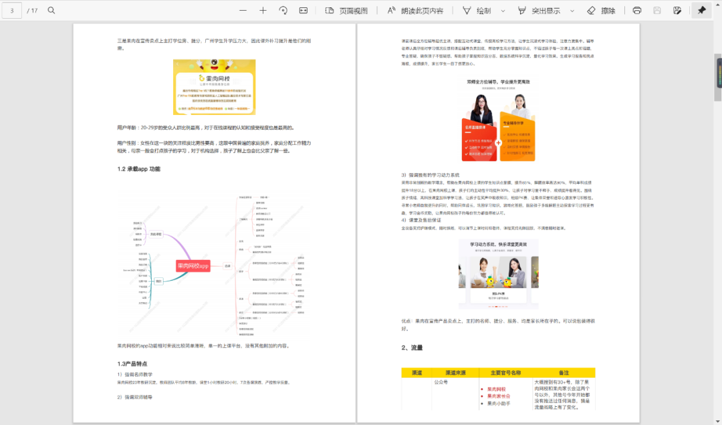Viewport: 722px width, 425px height.
Task: Click the 1.3产品特点 heading
Action: (132, 364)
